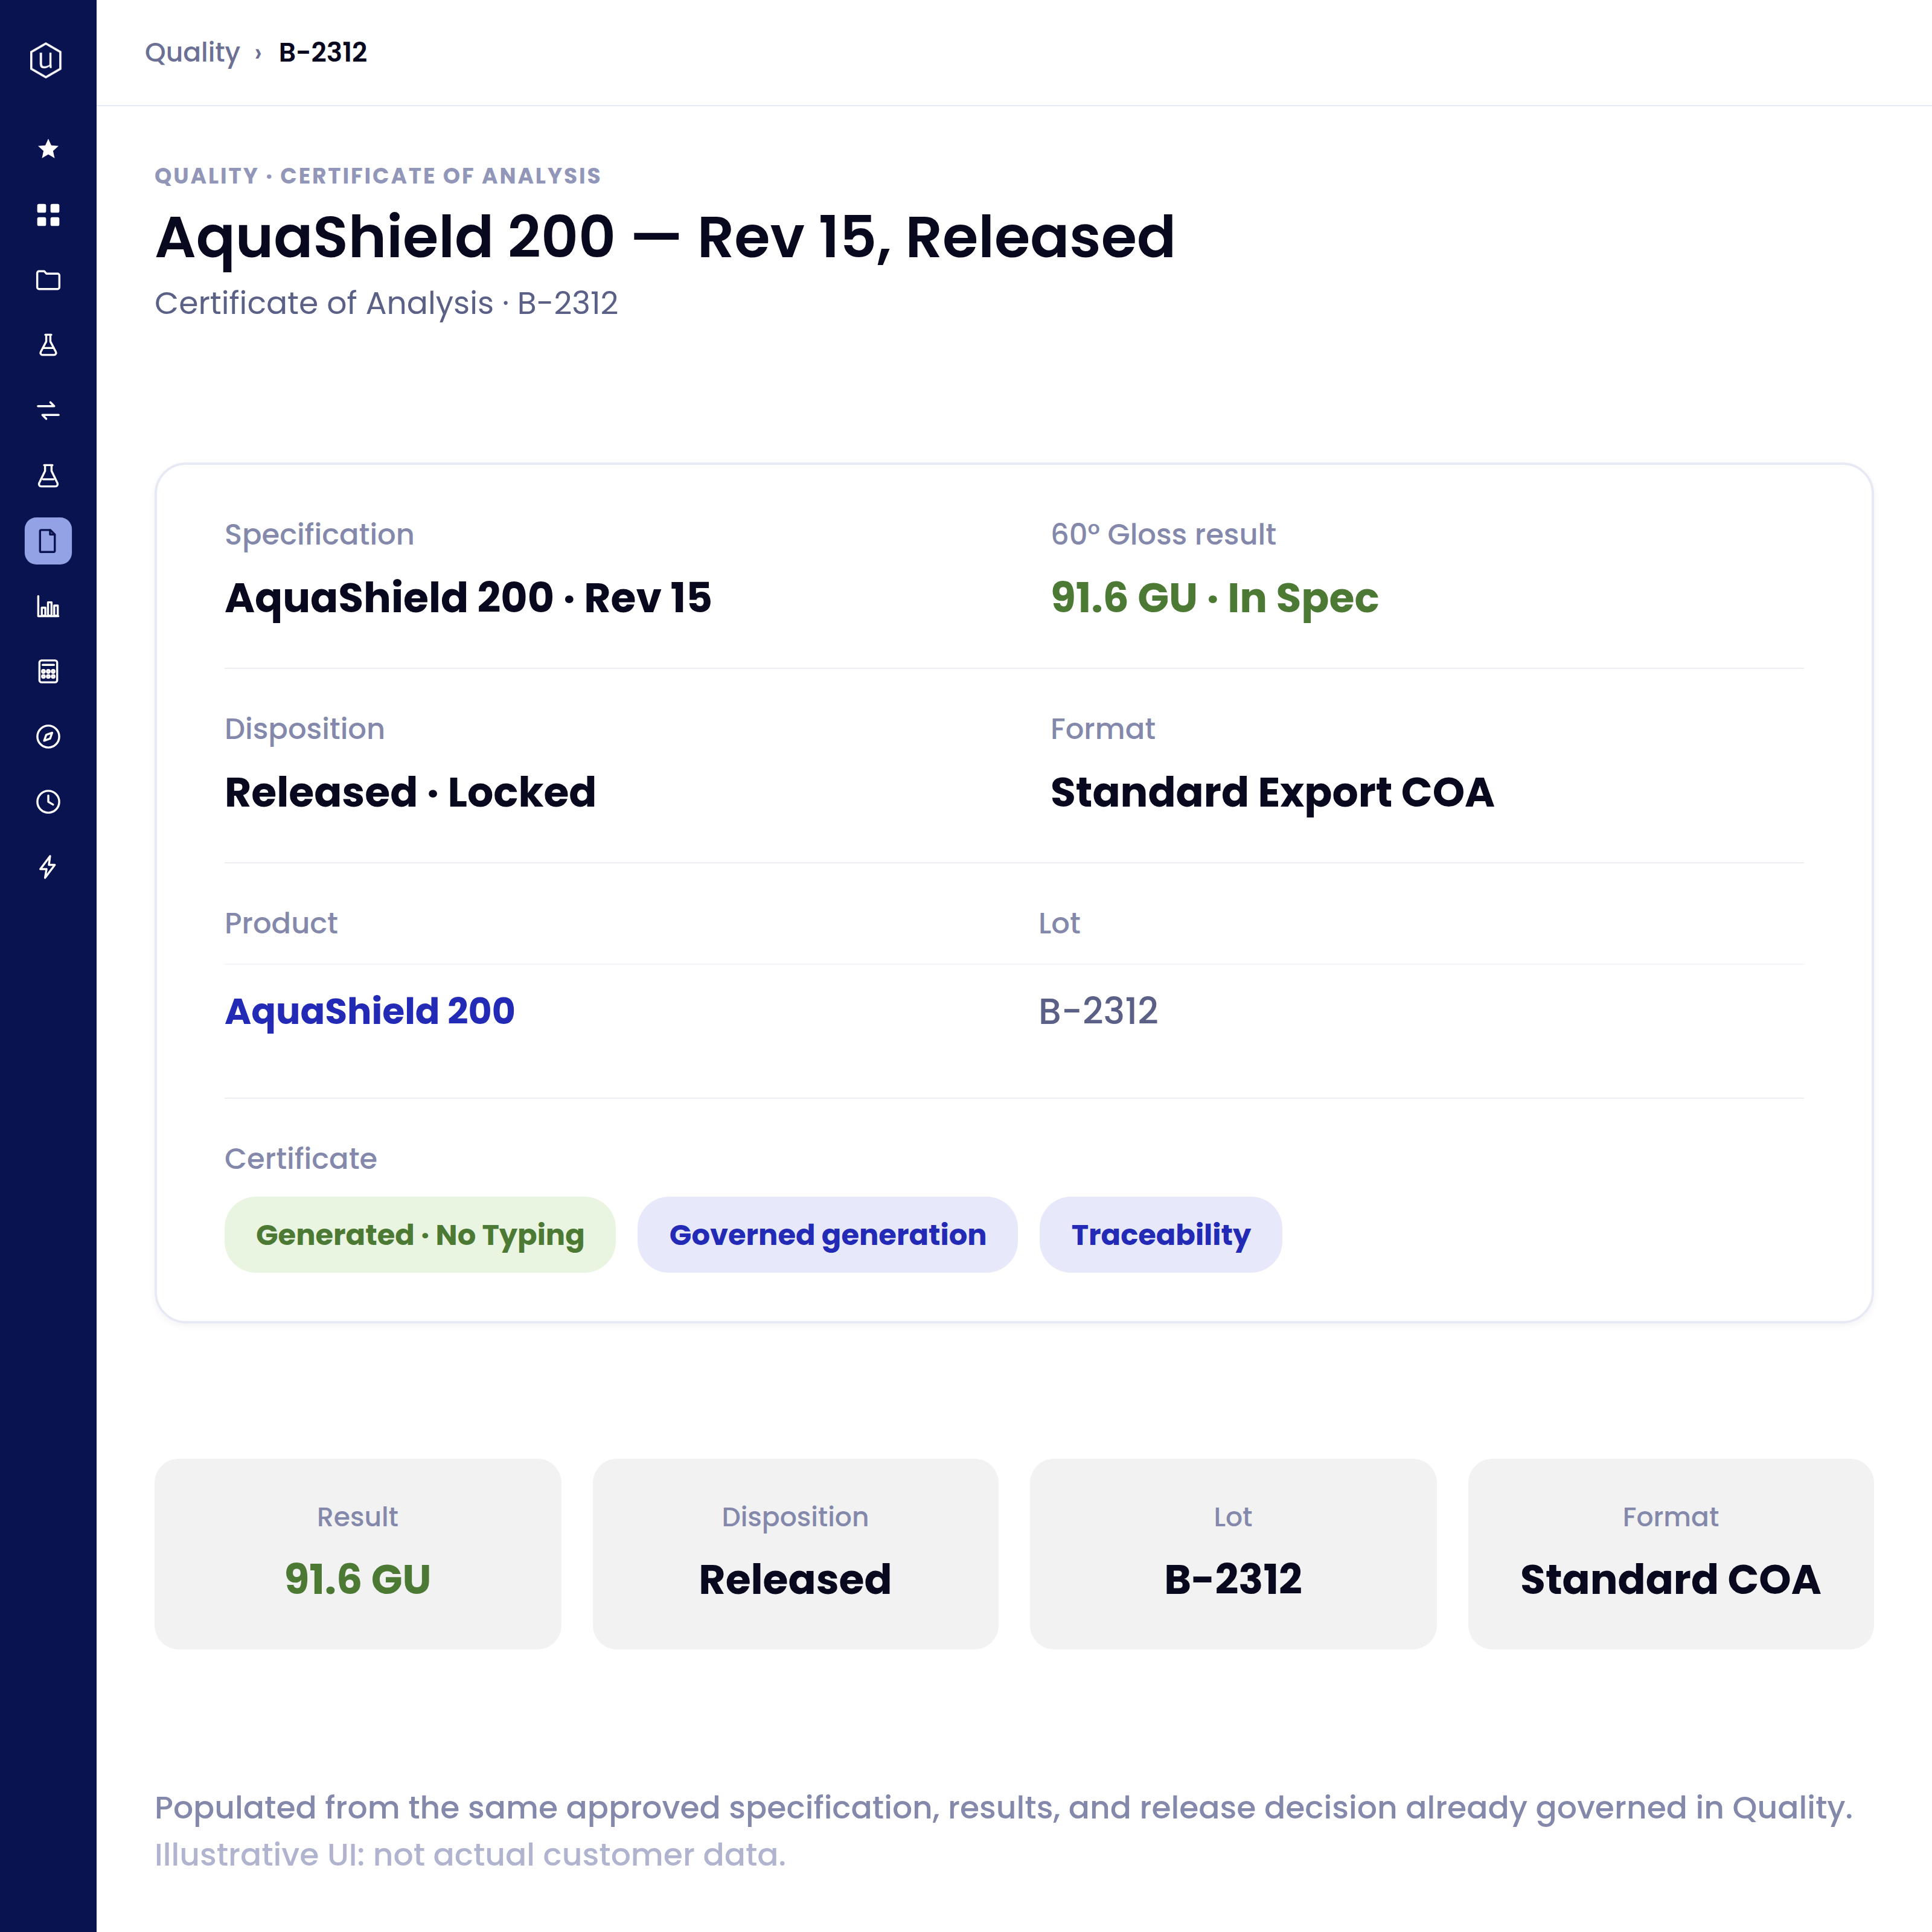
Task: Open the AquaShield 200 product link
Action: [370, 1011]
